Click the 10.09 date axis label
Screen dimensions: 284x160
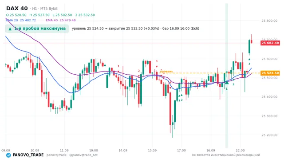coord(35,150)
